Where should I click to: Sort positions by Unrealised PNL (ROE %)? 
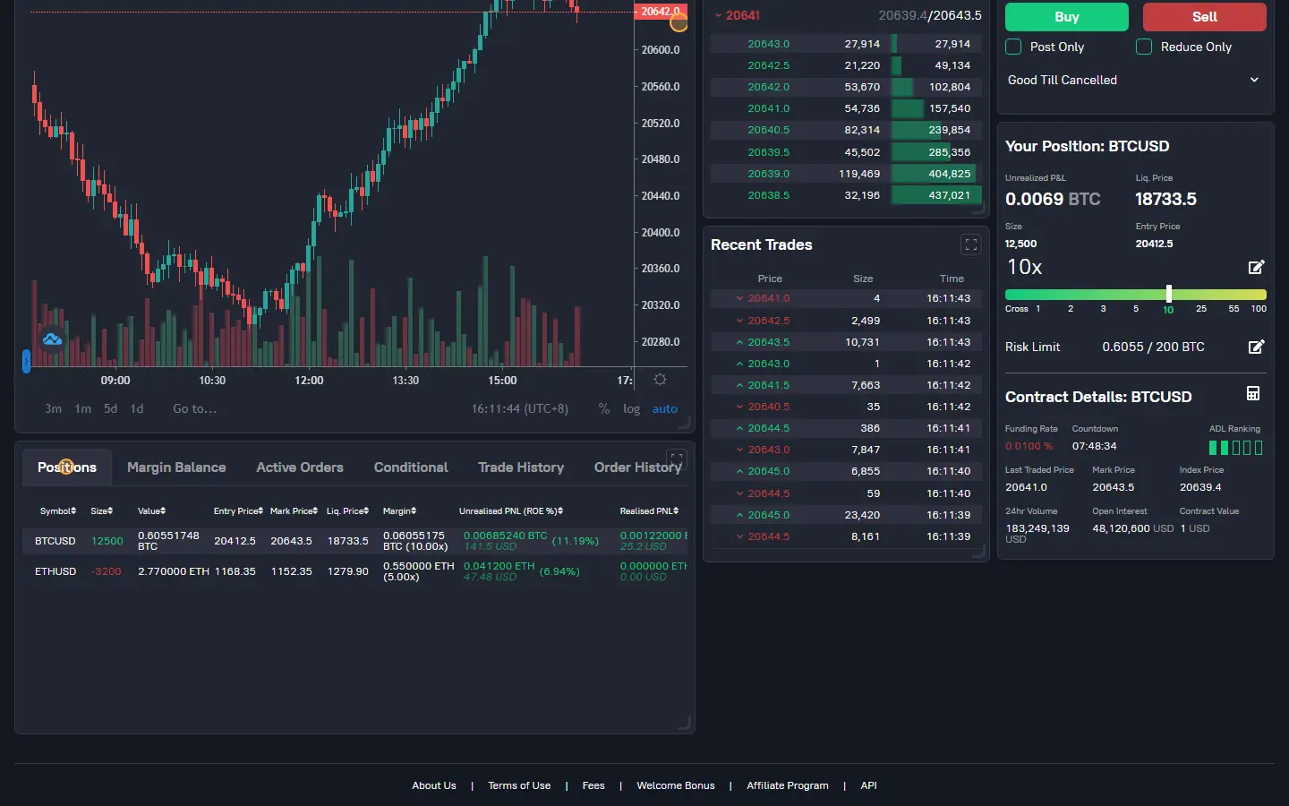pos(511,511)
